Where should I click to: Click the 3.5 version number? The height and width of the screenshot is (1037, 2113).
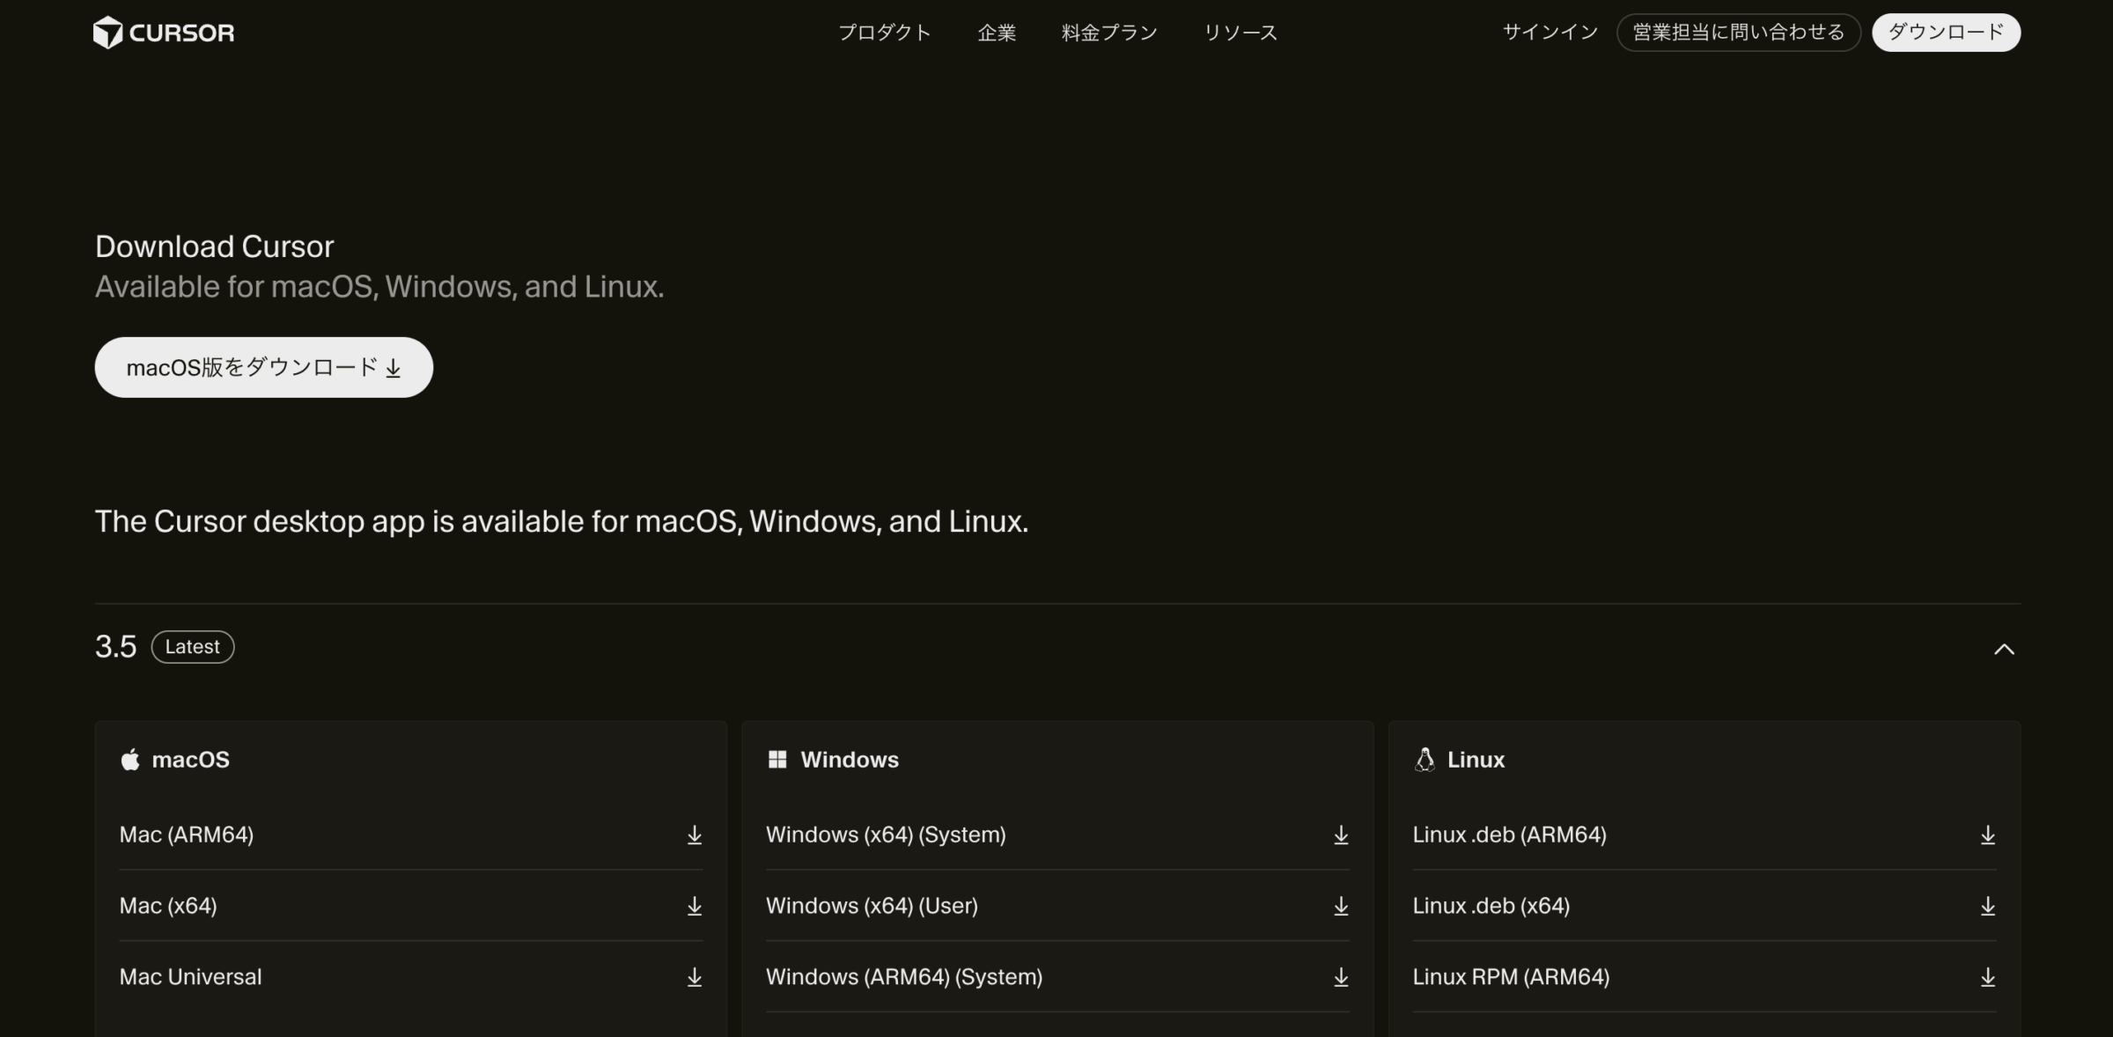pyautogui.click(x=115, y=647)
